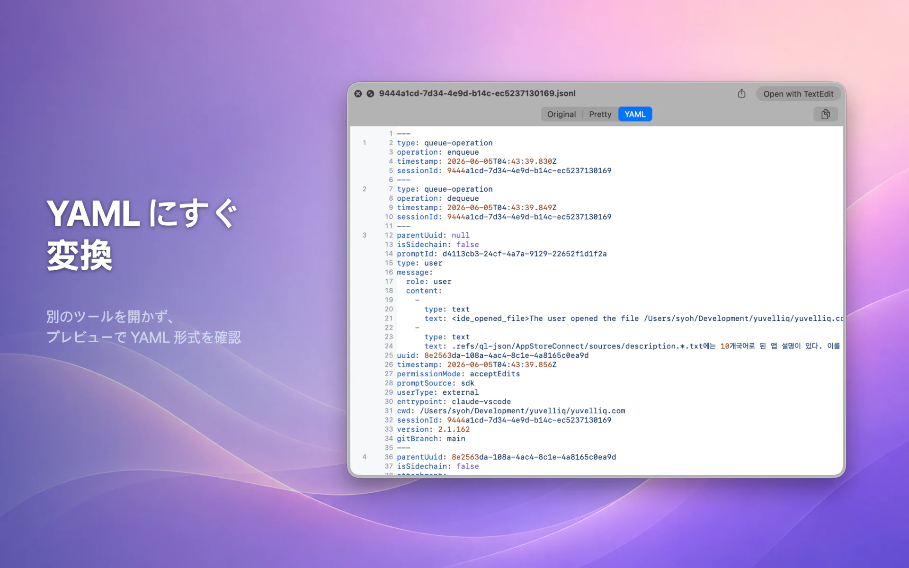Close the Quick Look preview window
This screenshot has width=909, height=568.
click(x=358, y=94)
